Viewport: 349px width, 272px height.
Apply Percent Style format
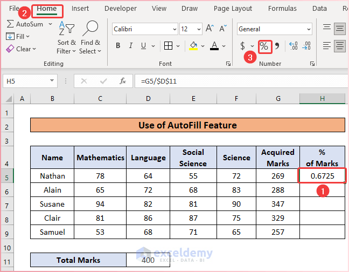pyautogui.click(x=264, y=46)
